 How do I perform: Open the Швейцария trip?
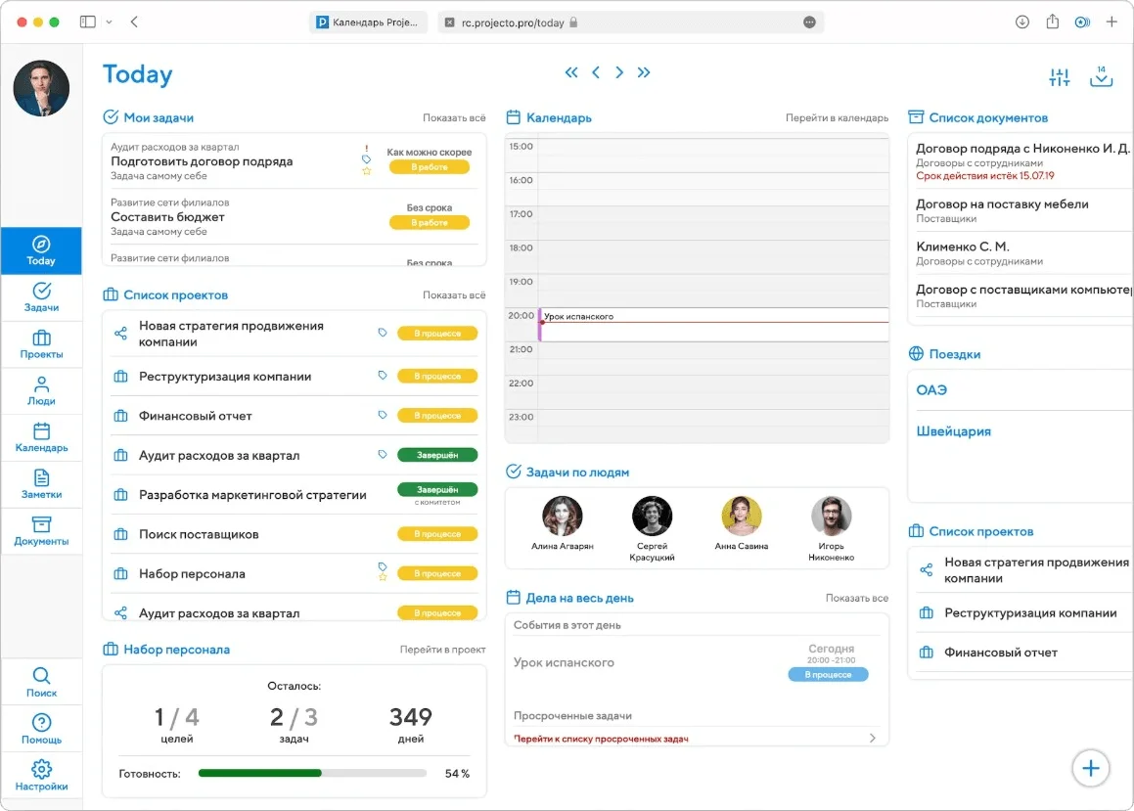tap(953, 431)
